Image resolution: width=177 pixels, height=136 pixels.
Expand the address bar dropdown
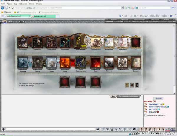point(122,8)
